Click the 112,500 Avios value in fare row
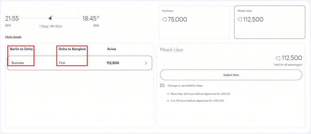 click(113, 63)
